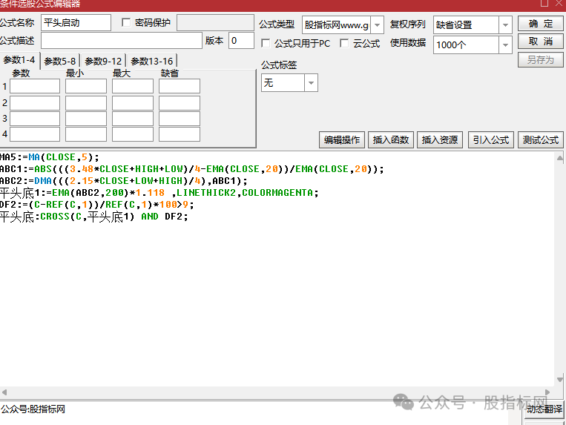Click the row 4 最大 field

point(133,134)
